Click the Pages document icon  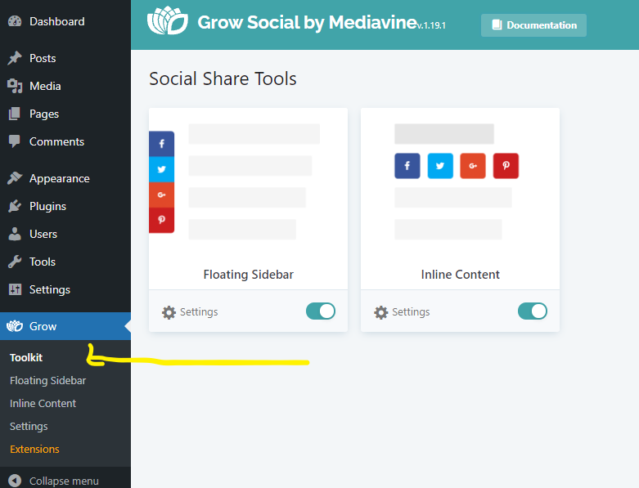[x=15, y=114]
